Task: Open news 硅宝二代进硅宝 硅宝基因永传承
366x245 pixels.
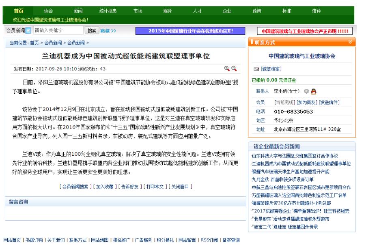Action: tap(284, 227)
